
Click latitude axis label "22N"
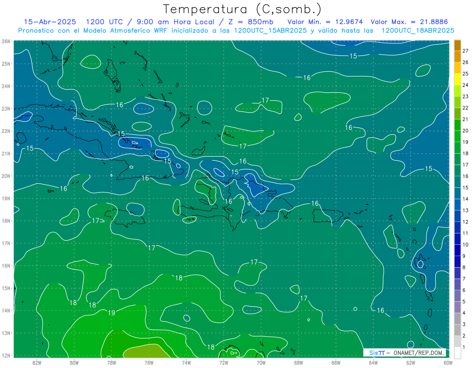tap(6, 131)
